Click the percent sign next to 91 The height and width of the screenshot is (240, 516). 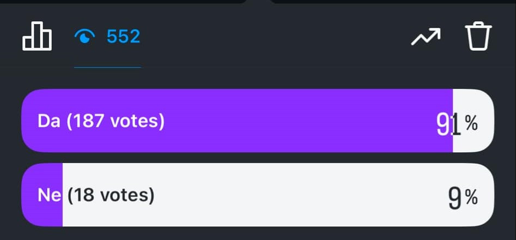(471, 124)
